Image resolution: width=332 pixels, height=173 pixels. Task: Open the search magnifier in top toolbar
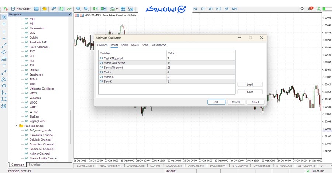tap(302, 8)
